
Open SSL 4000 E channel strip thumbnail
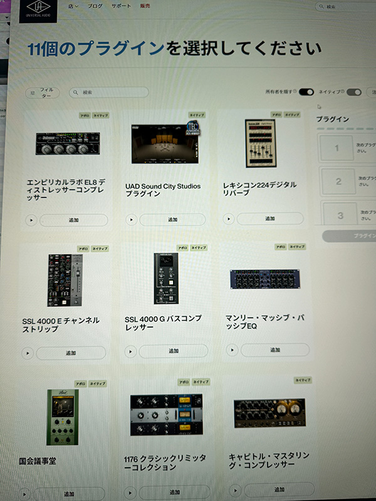65,280
